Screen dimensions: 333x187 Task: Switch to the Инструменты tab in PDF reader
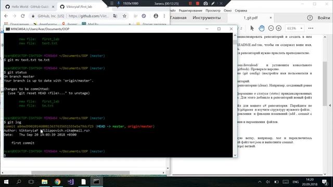tap(207, 18)
